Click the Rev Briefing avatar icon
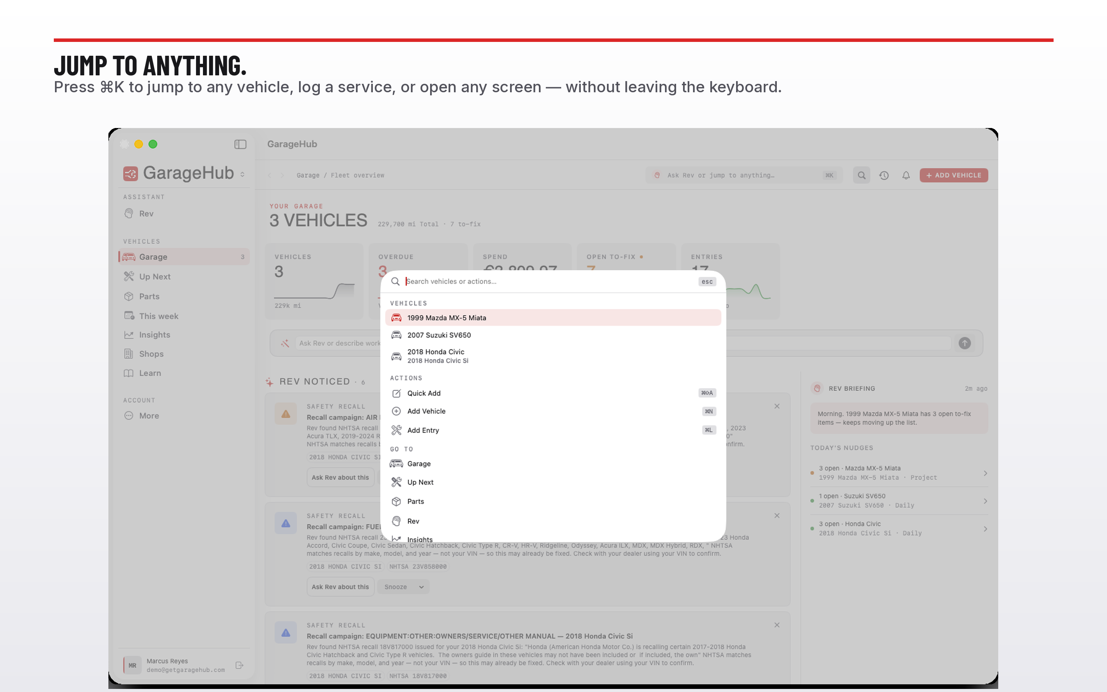Viewport: 1107px width, 692px height. [x=817, y=389]
